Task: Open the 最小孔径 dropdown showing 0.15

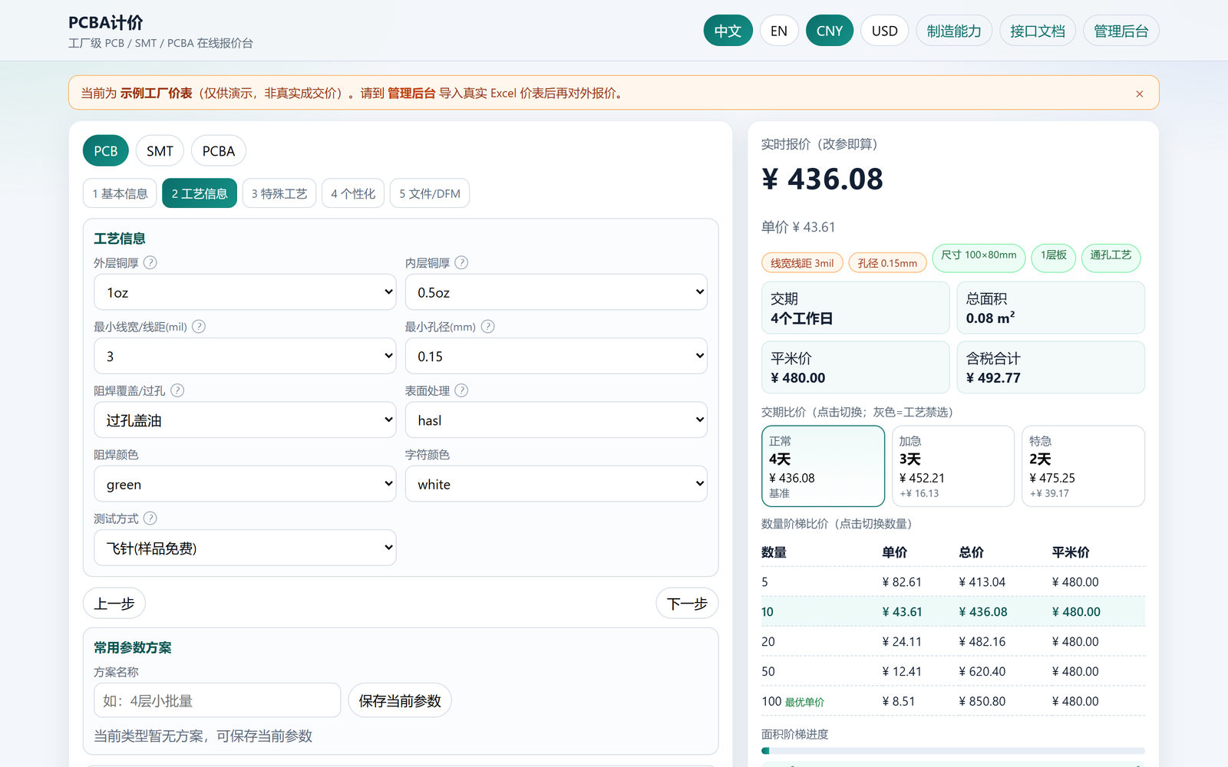Action: (x=556, y=356)
